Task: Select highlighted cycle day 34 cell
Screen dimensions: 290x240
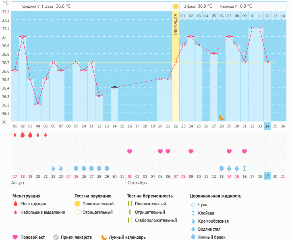Action: click(267, 126)
